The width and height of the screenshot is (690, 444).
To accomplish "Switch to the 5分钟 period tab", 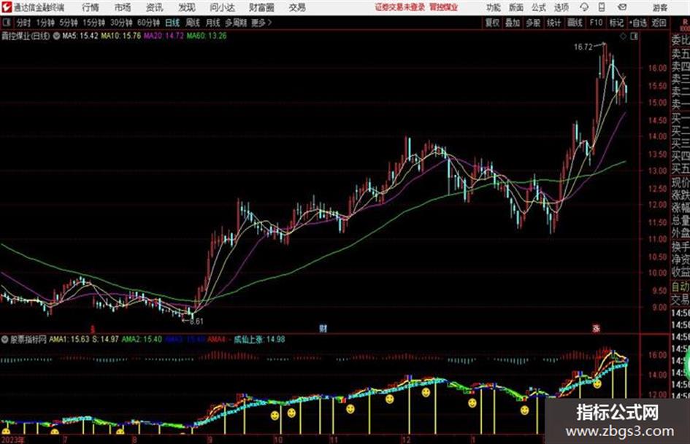I will [68, 23].
